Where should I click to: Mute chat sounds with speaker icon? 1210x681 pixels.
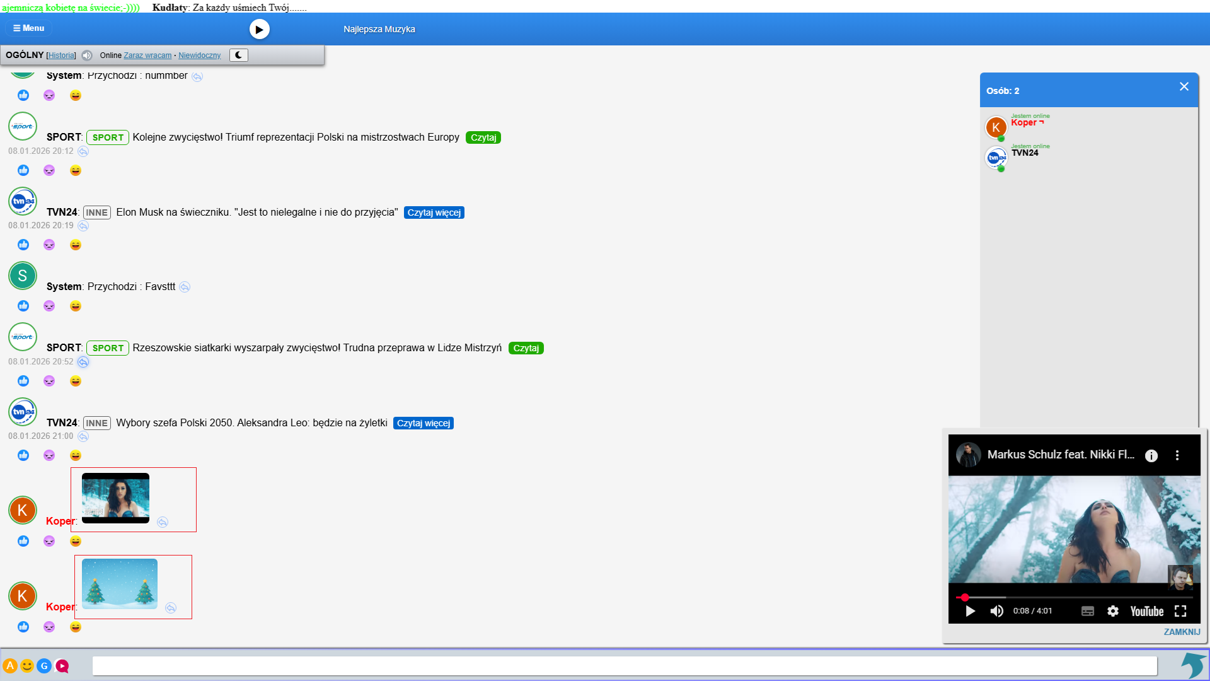point(87,55)
